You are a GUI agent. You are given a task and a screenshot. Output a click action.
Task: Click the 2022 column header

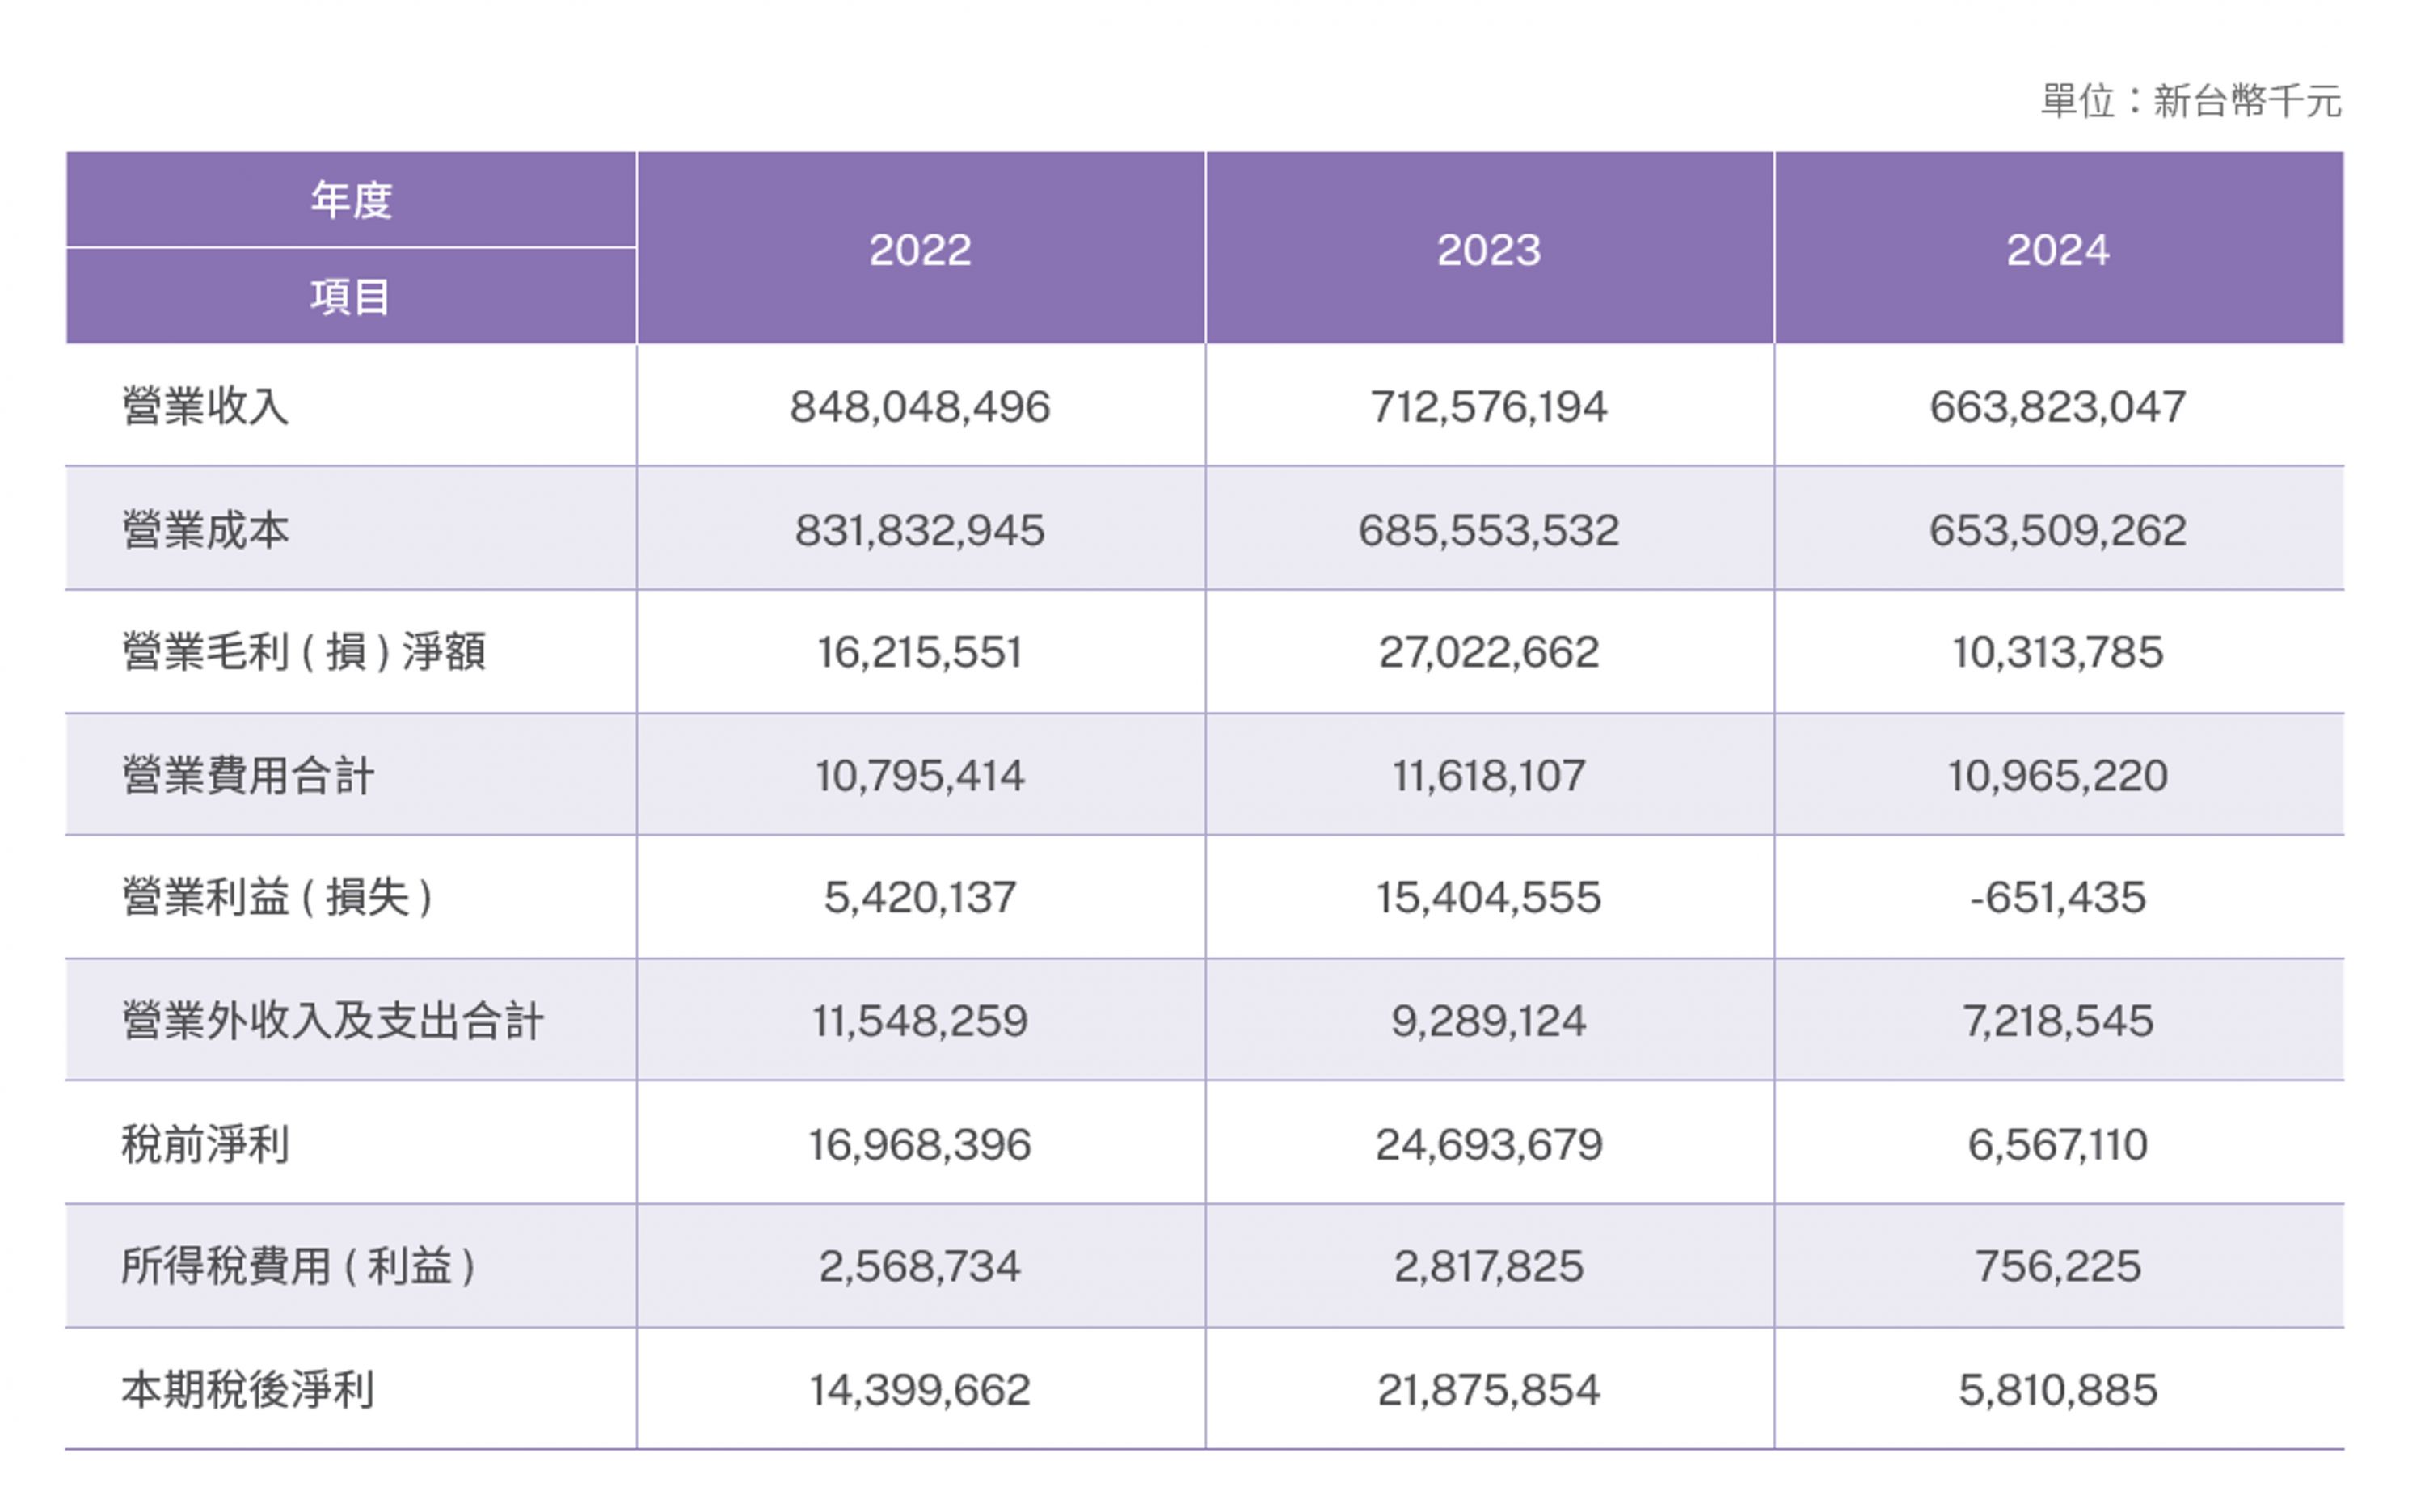pyautogui.click(x=919, y=250)
